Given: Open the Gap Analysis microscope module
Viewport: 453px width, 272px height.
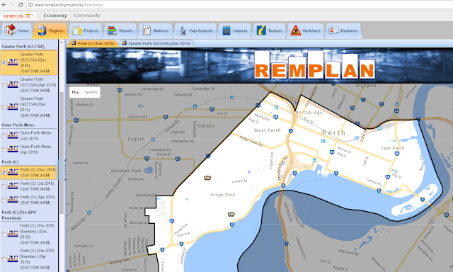Looking at the screenshot, I should click(x=195, y=30).
